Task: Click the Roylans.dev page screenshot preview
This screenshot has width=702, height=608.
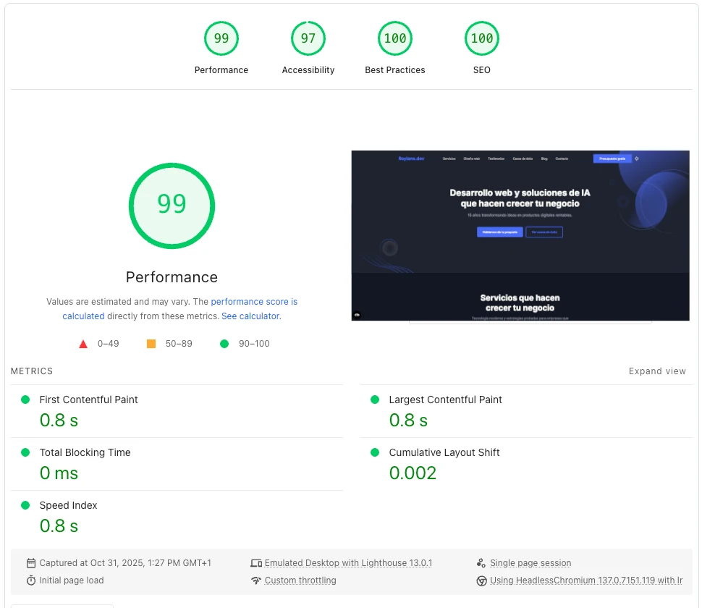Action: tap(520, 235)
